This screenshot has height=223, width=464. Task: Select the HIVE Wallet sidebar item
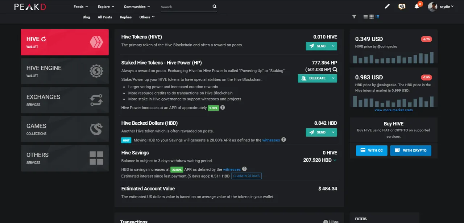[x=65, y=42]
